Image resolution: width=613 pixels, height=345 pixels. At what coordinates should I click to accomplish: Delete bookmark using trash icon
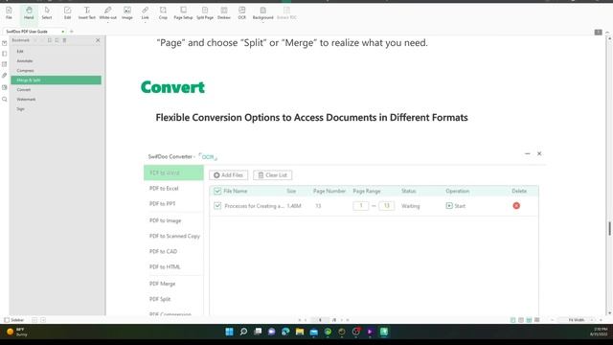pyautogui.click(x=64, y=40)
